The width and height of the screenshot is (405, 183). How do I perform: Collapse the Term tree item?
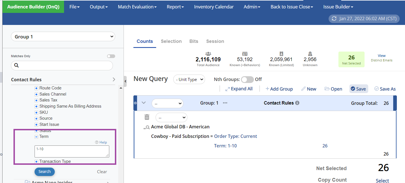[x=36, y=137]
